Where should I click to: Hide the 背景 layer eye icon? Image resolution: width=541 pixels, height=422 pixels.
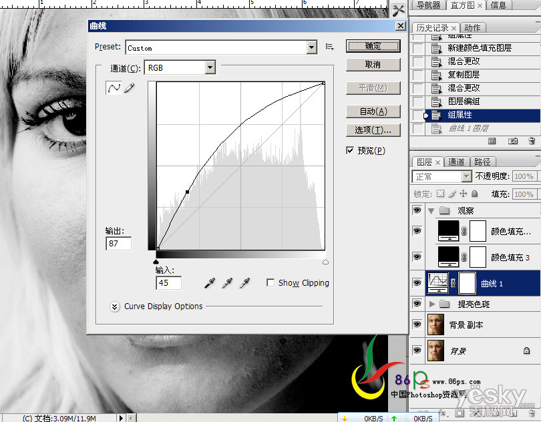(x=417, y=351)
